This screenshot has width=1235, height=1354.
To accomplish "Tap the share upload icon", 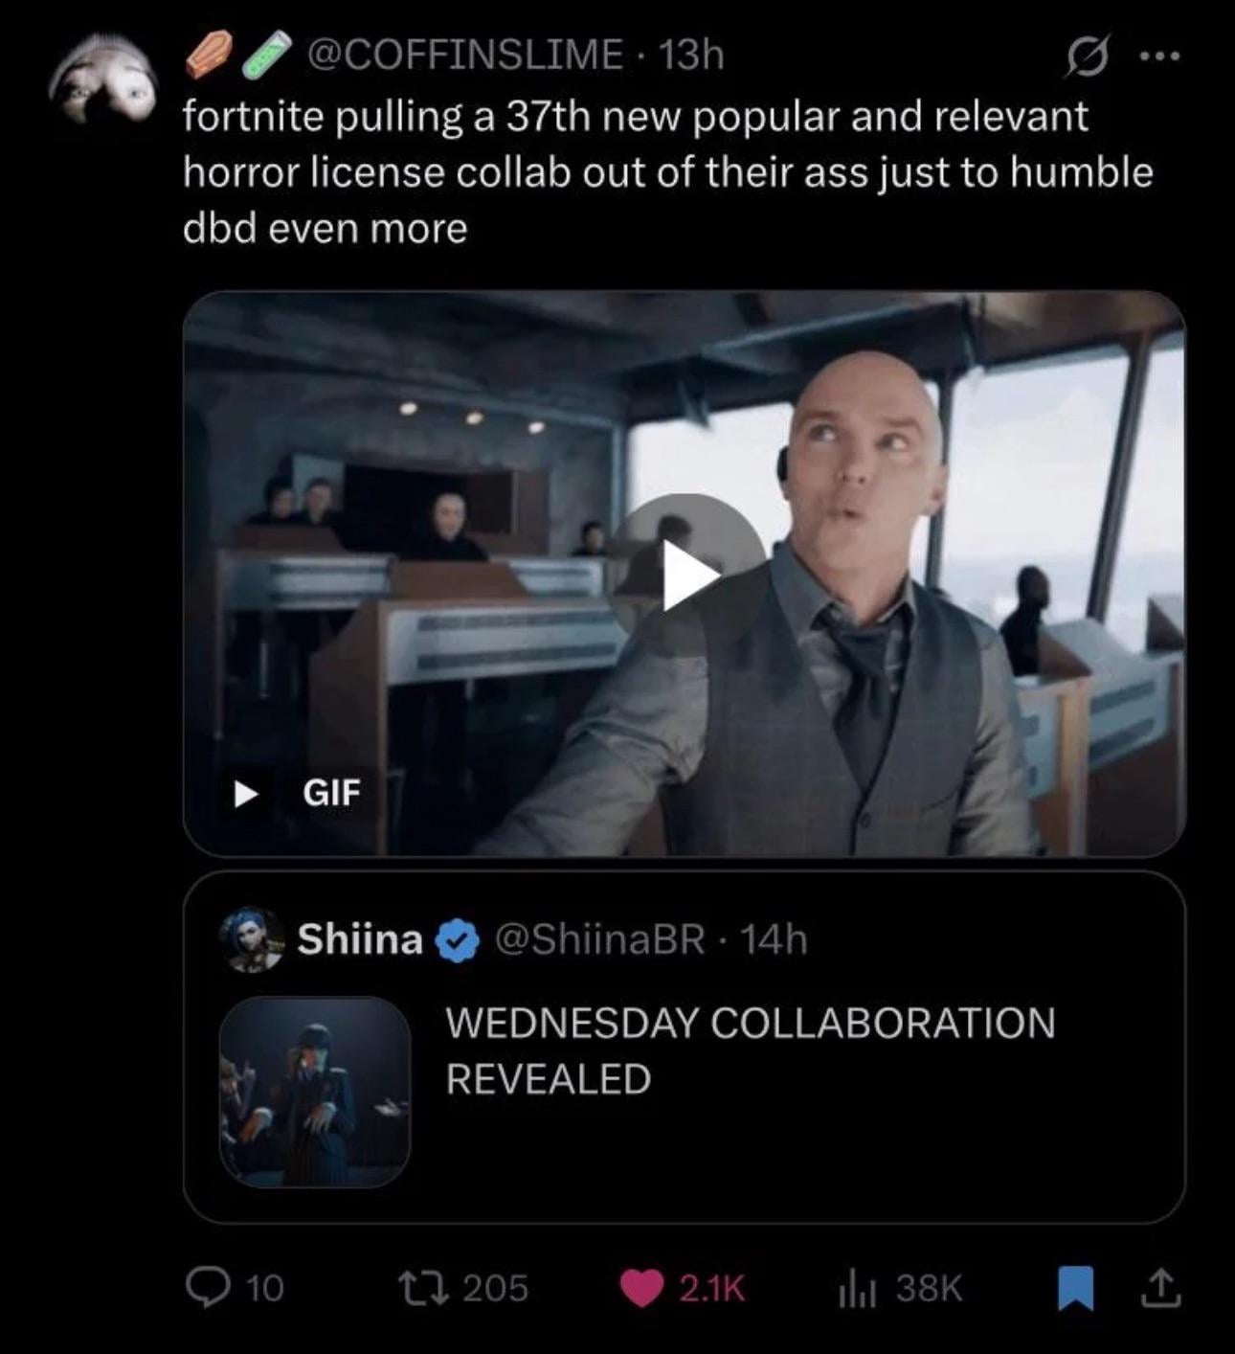I will [1159, 1288].
